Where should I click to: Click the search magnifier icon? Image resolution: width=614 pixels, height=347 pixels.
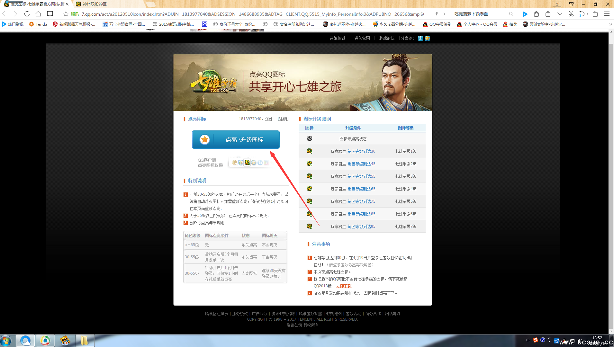click(511, 14)
